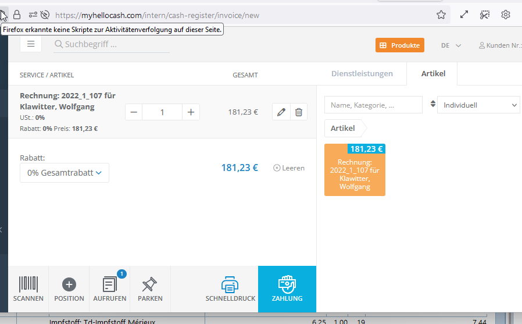Increase quantity with the plus button
Viewport: 522px width, 324px height.
point(191,112)
